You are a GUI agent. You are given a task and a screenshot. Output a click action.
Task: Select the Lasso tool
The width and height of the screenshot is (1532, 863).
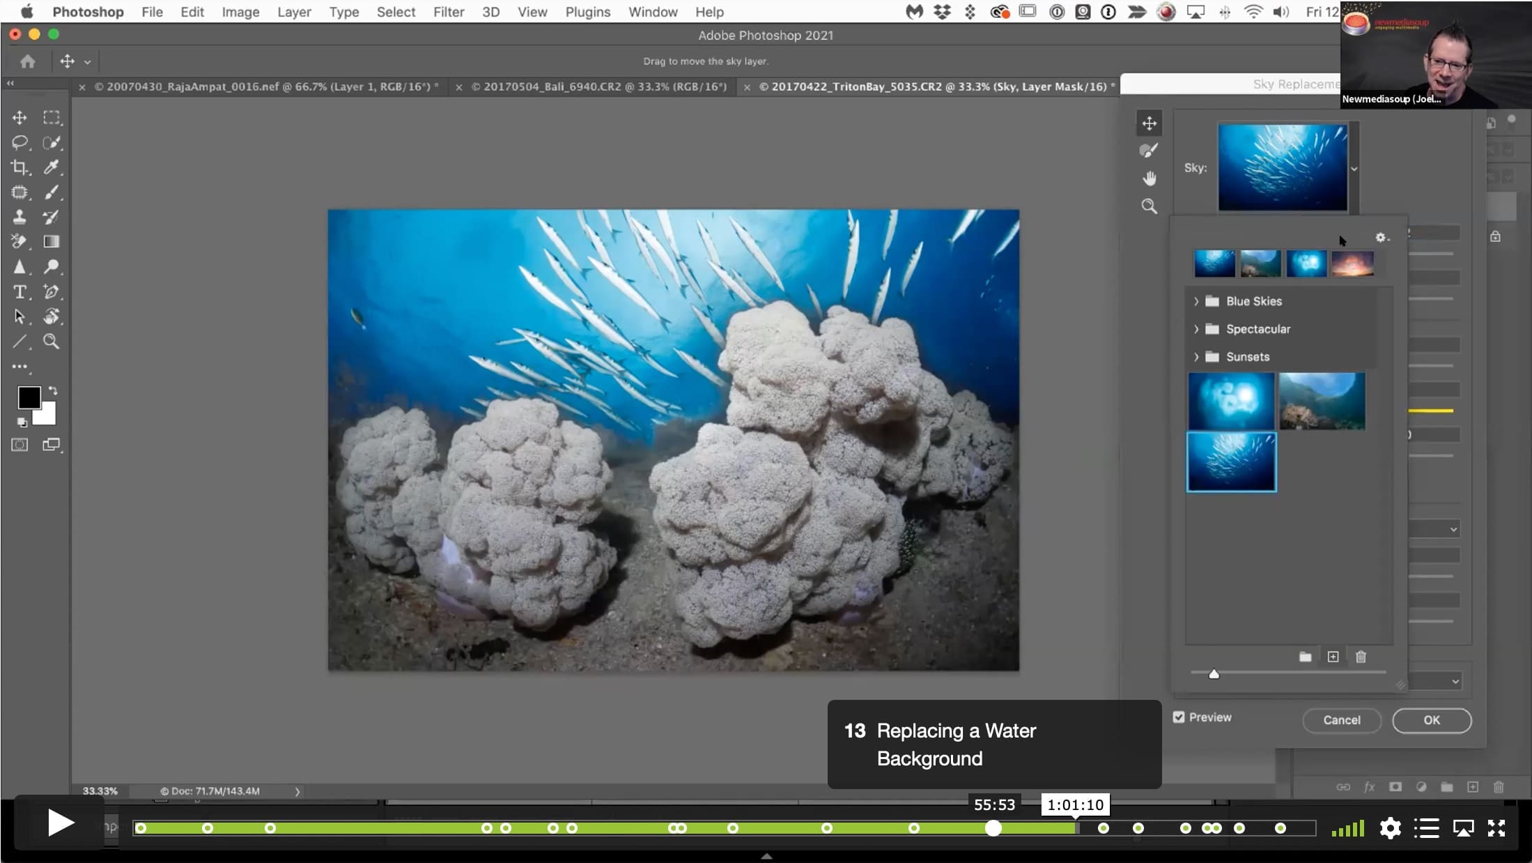[x=20, y=142]
